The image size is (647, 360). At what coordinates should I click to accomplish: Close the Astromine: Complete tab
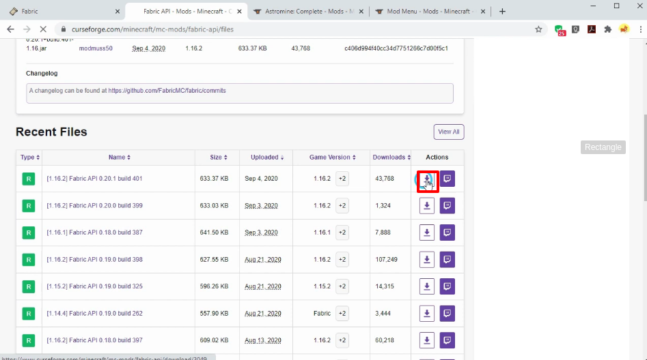(x=361, y=12)
